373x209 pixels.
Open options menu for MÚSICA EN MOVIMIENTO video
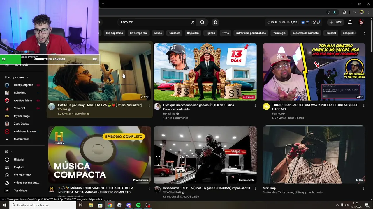point(149,188)
